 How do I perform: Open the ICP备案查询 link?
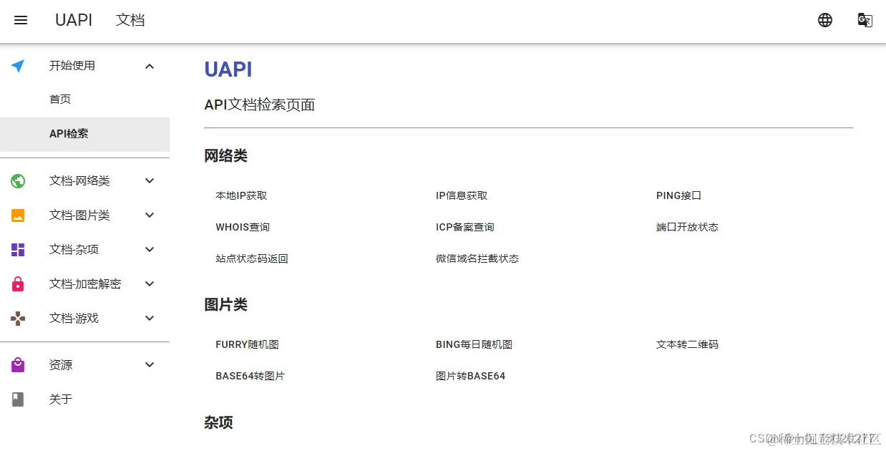pyautogui.click(x=465, y=227)
